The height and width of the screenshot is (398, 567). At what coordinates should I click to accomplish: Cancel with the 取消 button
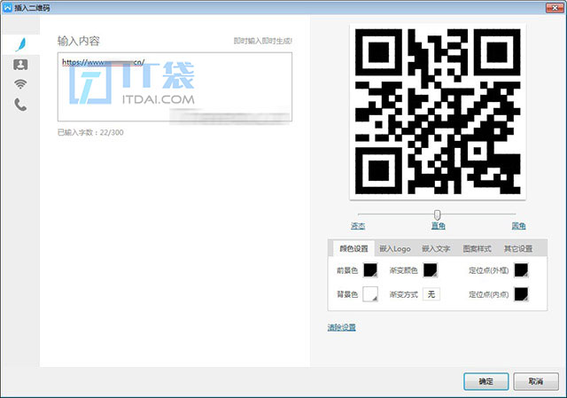[536, 381]
